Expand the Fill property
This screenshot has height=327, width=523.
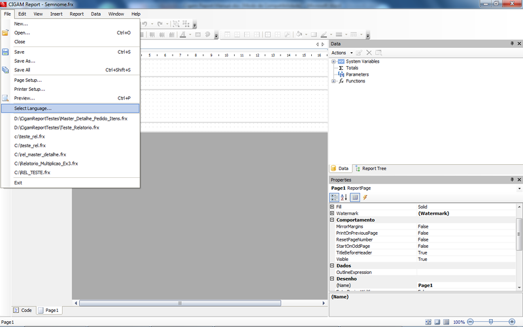332,207
